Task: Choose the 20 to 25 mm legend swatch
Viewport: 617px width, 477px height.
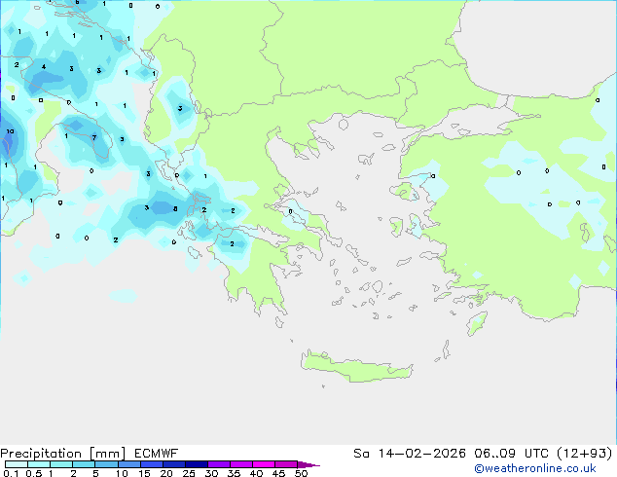Action: (x=173, y=464)
